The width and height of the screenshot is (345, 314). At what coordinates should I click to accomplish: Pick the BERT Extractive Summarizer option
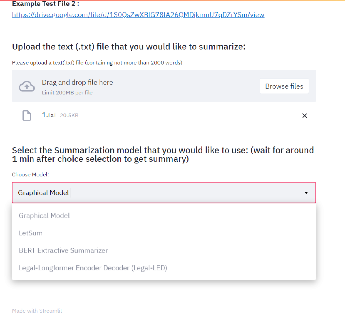click(x=63, y=250)
